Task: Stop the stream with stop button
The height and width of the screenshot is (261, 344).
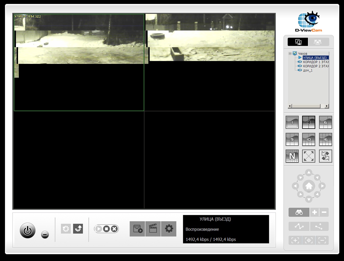Action: (106, 229)
